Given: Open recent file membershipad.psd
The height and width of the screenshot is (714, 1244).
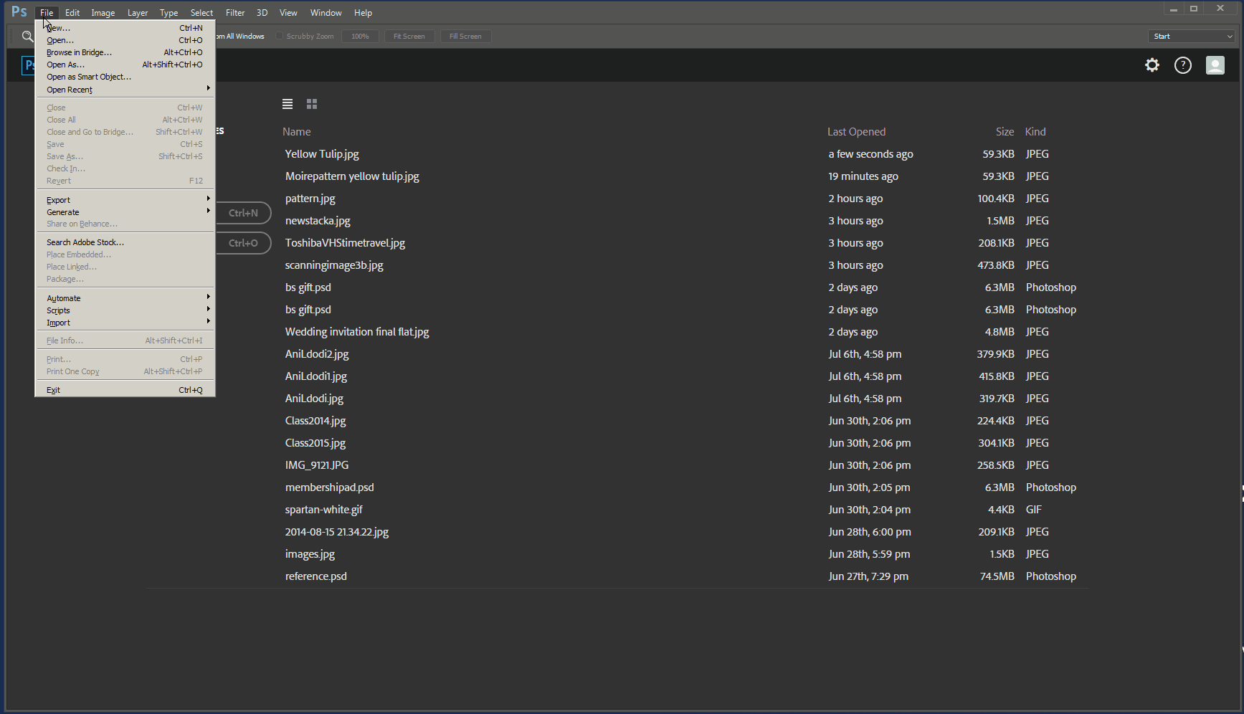Looking at the screenshot, I should 330,487.
